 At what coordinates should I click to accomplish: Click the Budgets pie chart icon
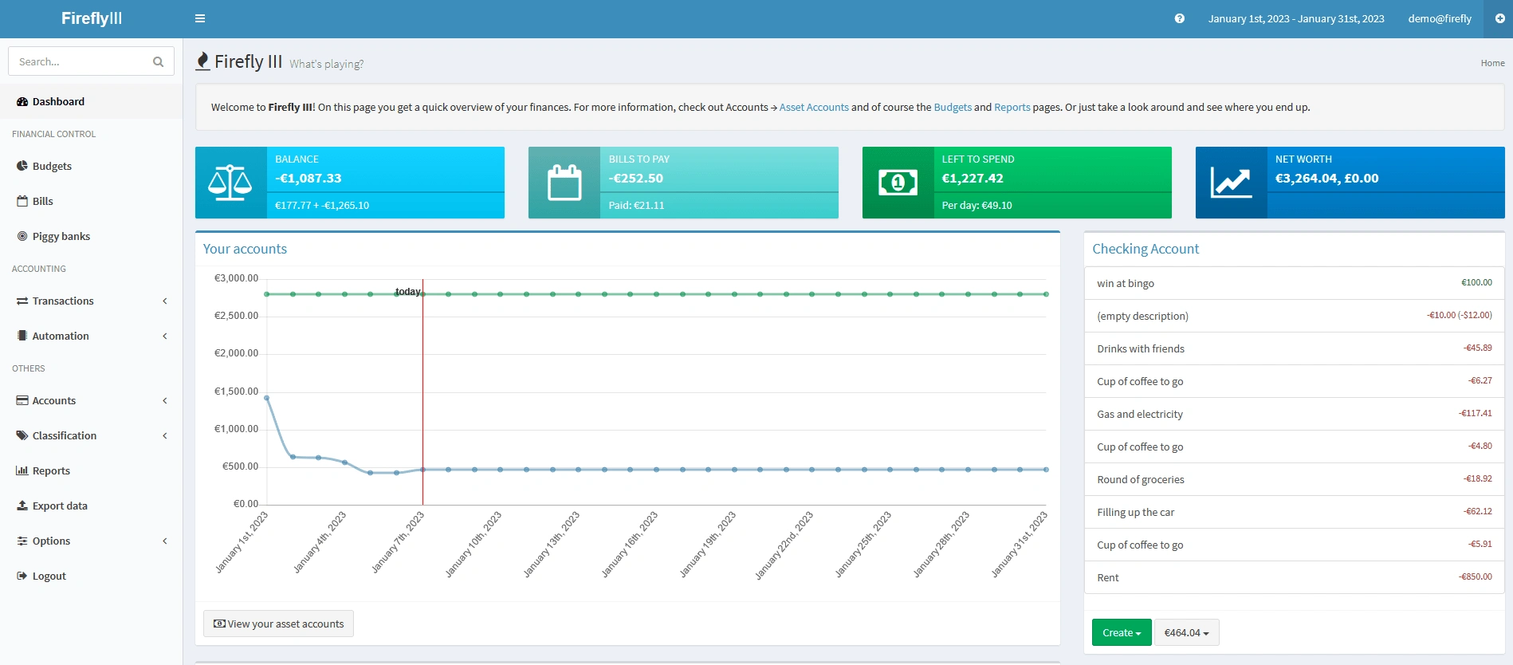click(x=22, y=166)
